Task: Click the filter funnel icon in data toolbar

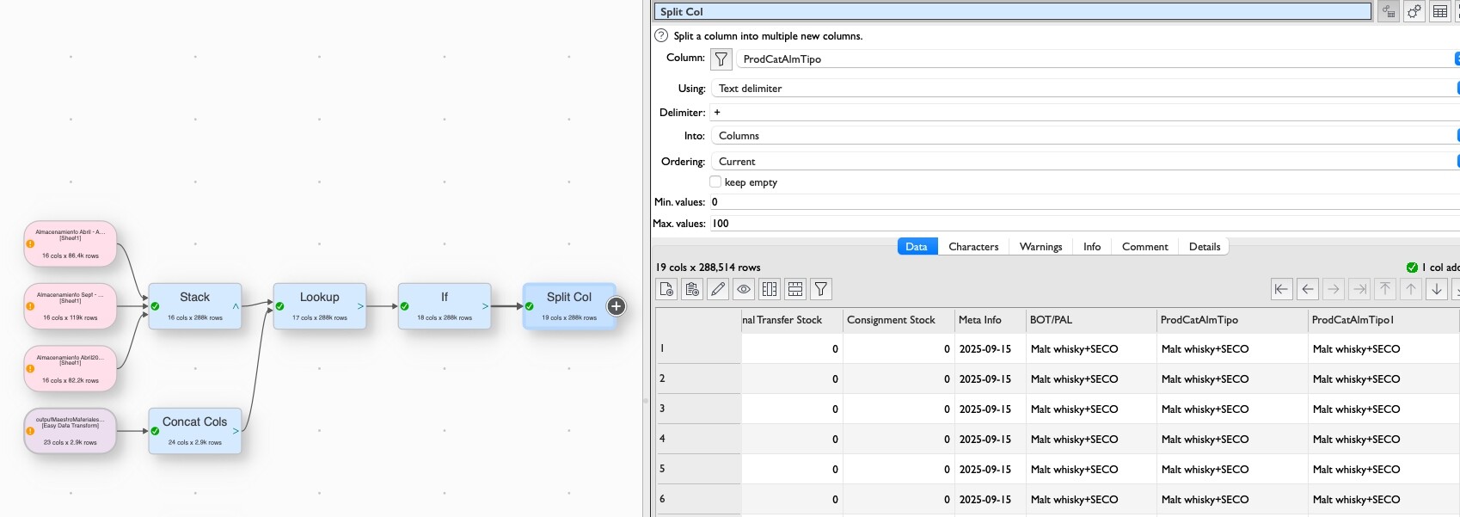Action: 821,289
